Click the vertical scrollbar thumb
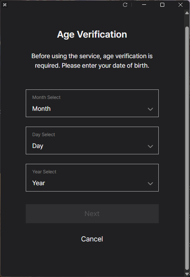The image size is (190, 277). (187, 148)
